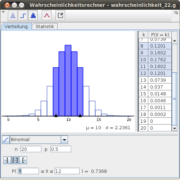Select two-sided interval probability mode
This screenshot has height=180, width=180.
[15, 160]
